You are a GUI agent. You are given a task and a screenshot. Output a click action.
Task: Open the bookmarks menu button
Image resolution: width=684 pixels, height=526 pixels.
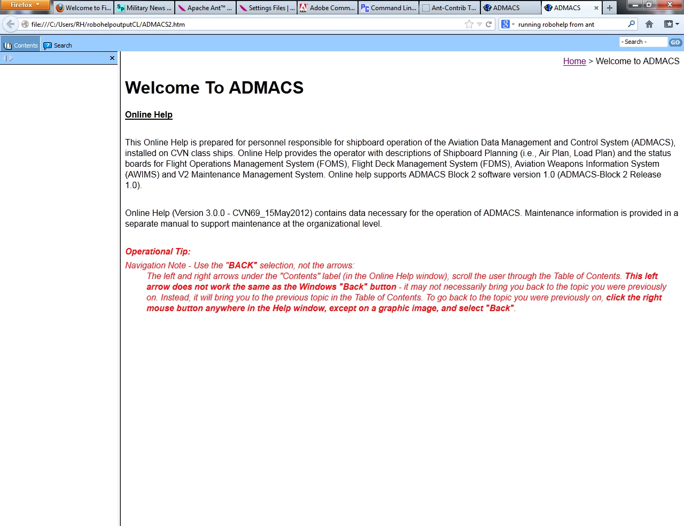671,24
